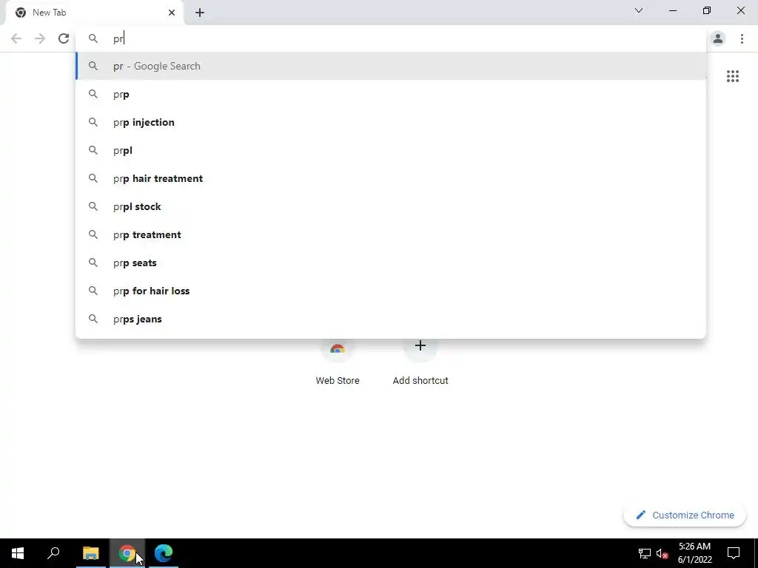This screenshot has width=758, height=568.
Task: Restore down the Chrome window
Action: [707, 10]
